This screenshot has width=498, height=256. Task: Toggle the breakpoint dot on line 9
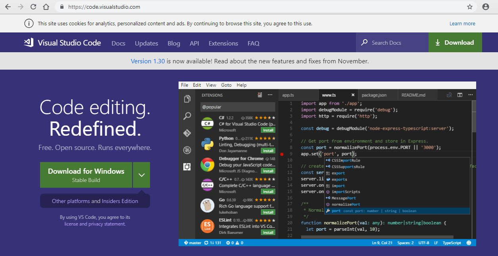tap(282, 154)
